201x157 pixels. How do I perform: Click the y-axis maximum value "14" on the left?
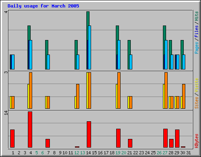click(6, 113)
